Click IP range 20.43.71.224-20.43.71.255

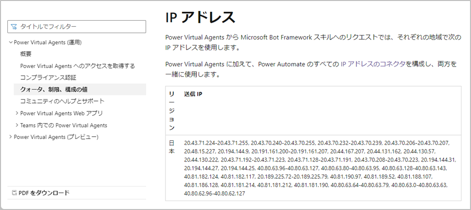(216, 143)
